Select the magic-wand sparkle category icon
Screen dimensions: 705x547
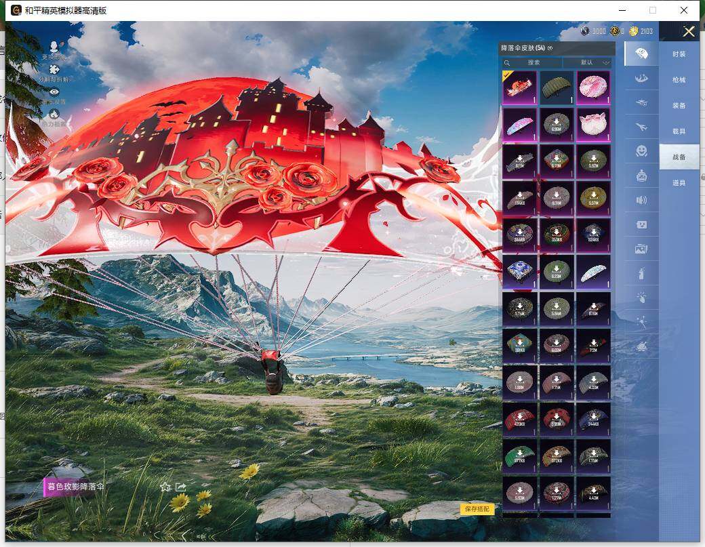(x=641, y=322)
